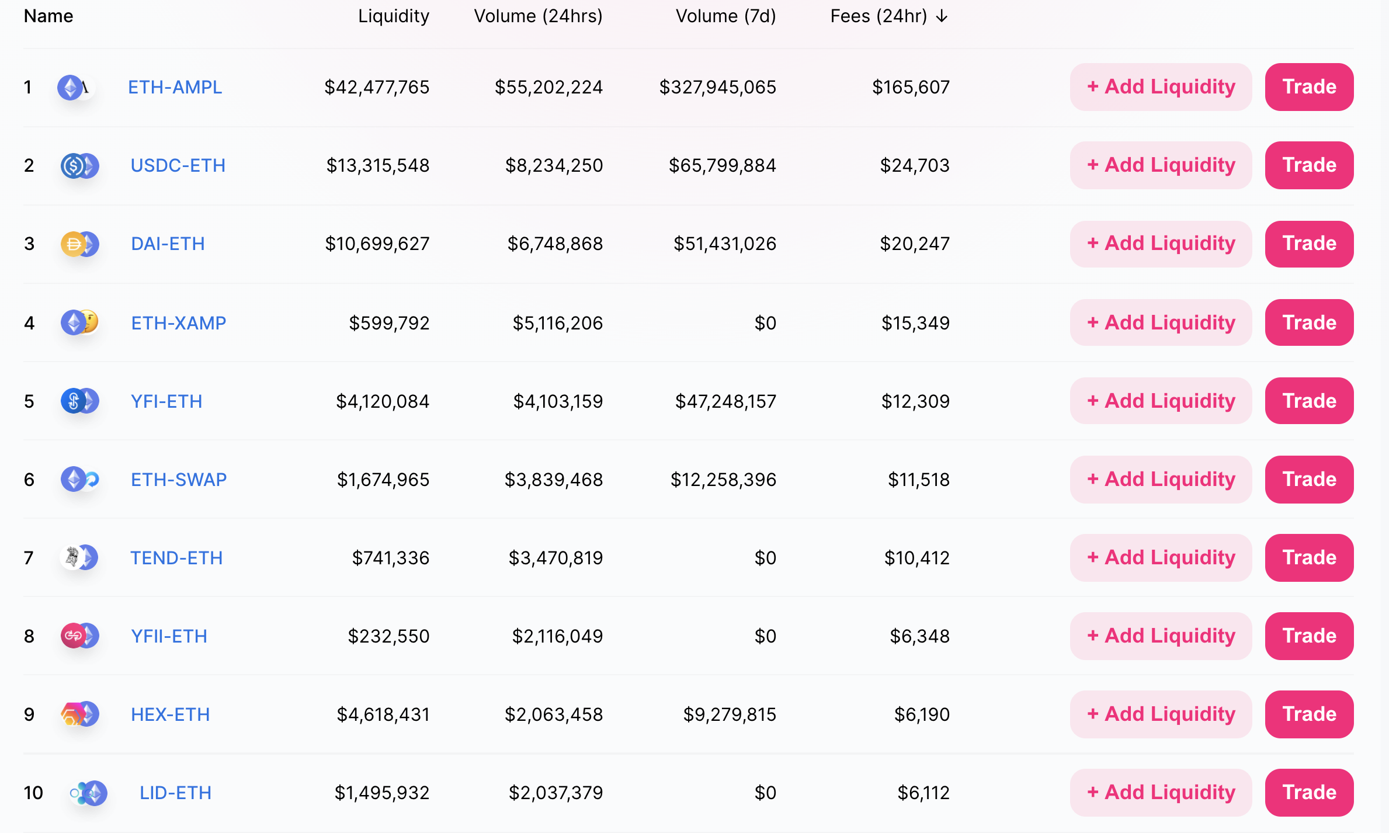Sort table by Volume (24hrs) header
Screen dimensions: 1389x833
(x=538, y=16)
